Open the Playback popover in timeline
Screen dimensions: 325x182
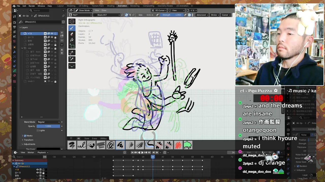pos(43,152)
